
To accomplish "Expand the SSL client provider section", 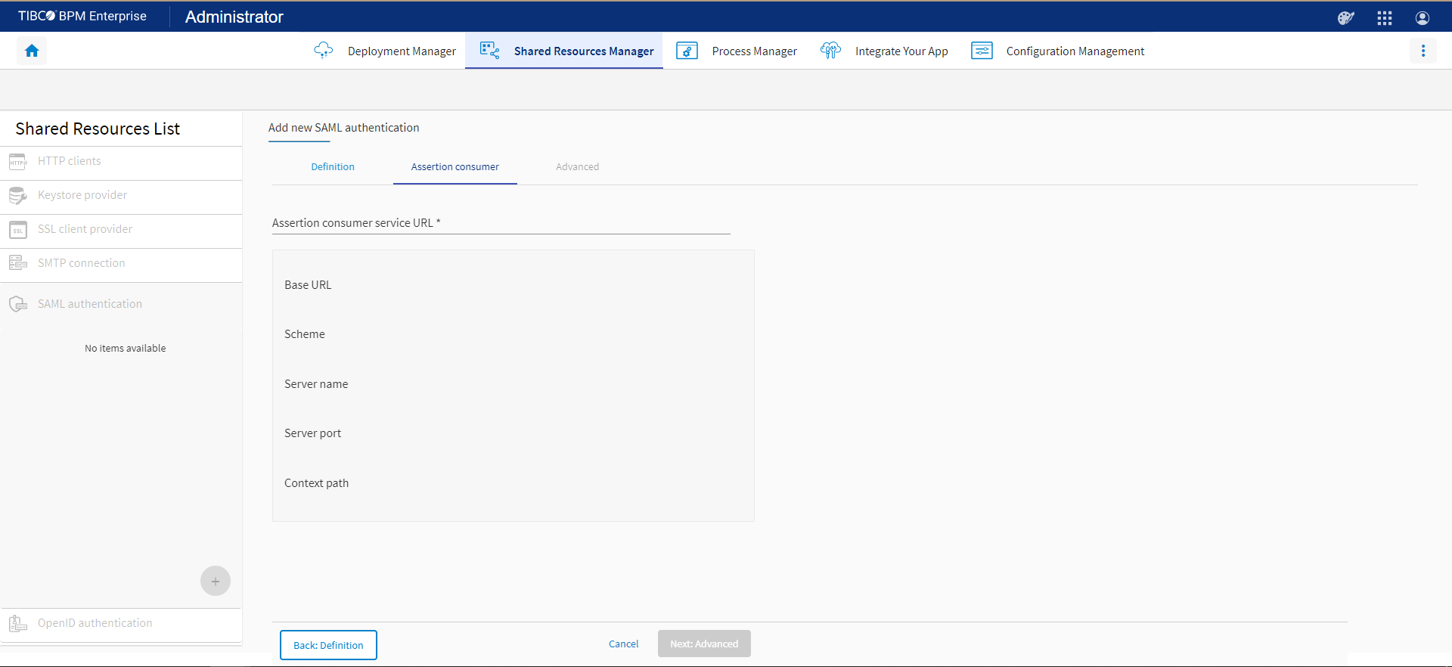I will coord(85,229).
